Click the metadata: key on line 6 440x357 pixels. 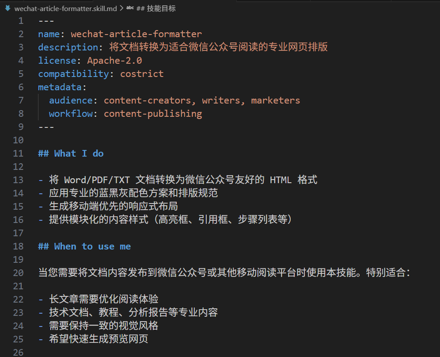pos(60,87)
